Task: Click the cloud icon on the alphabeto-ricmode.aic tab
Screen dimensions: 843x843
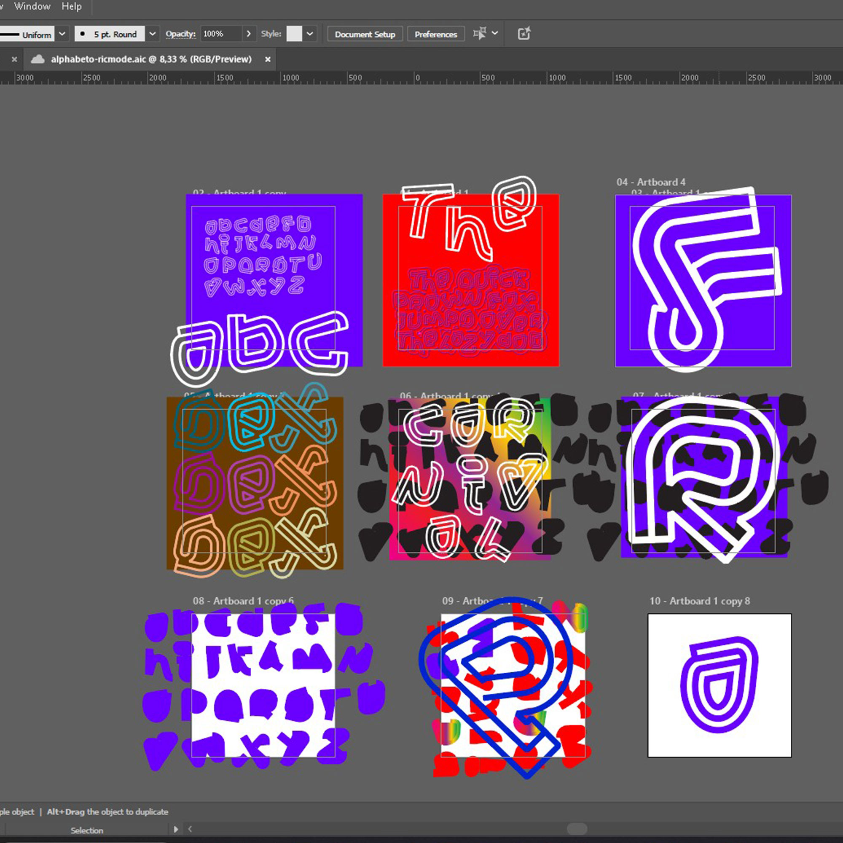Action: coord(38,59)
